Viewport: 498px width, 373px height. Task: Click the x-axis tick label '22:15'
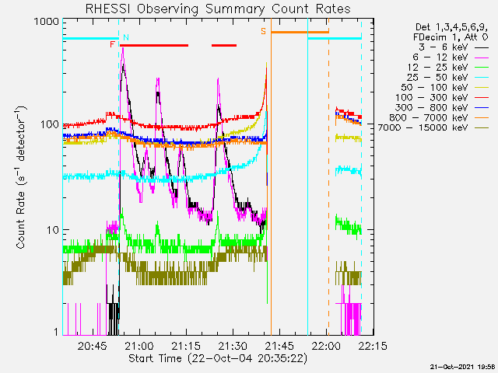click(x=373, y=345)
